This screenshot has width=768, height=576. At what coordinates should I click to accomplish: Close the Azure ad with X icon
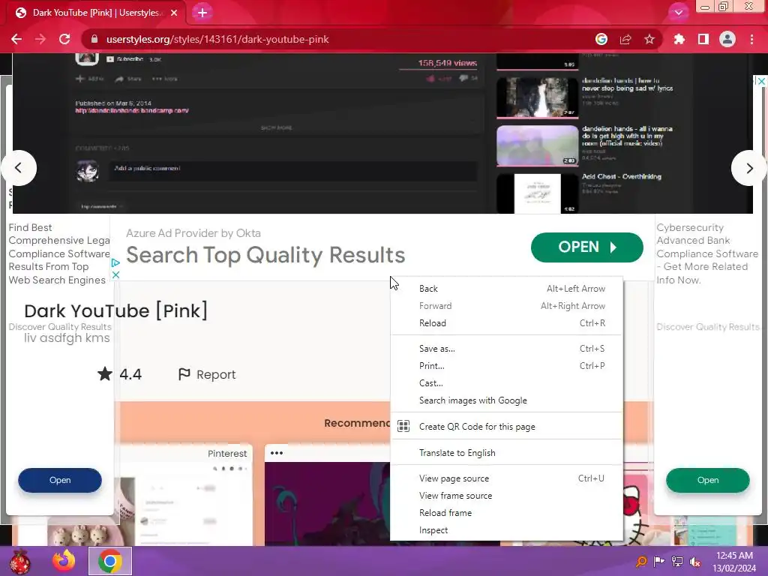[x=115, y=274]
